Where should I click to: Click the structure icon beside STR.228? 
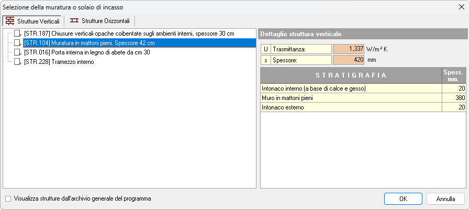18,62
